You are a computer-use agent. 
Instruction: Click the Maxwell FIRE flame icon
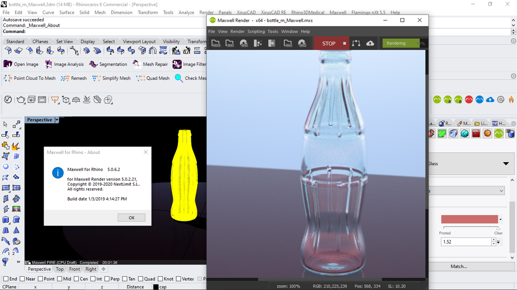[x=511, y=100]
